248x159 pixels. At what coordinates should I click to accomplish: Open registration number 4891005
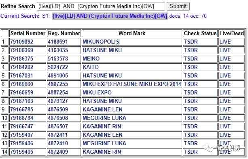[x=58, y=76]
